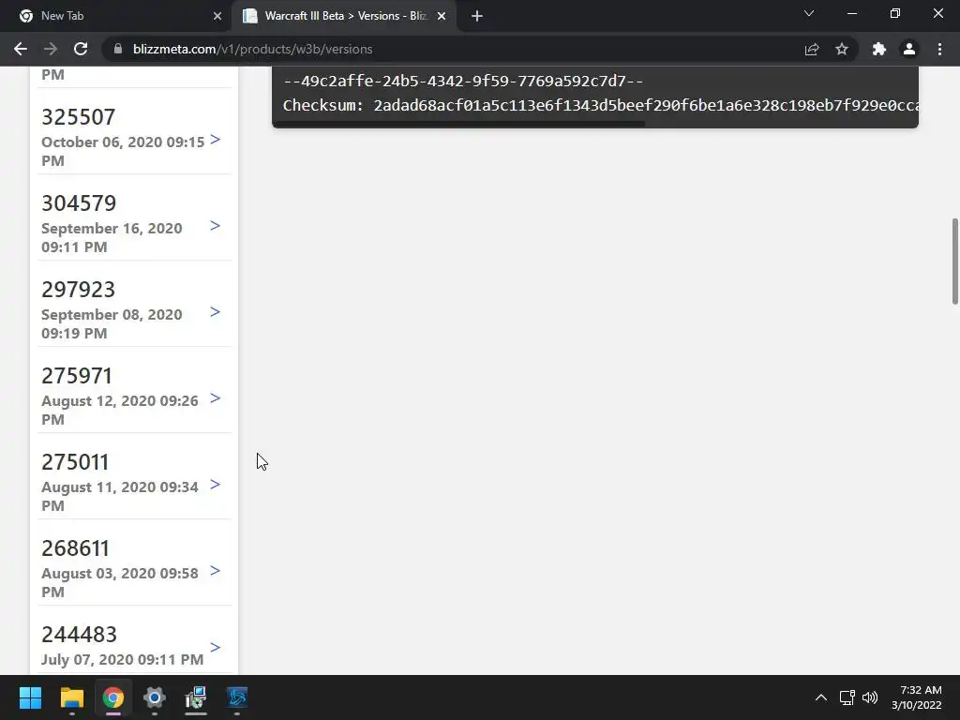Open Chrome's three-dot menu

click(x=939, y=49)
